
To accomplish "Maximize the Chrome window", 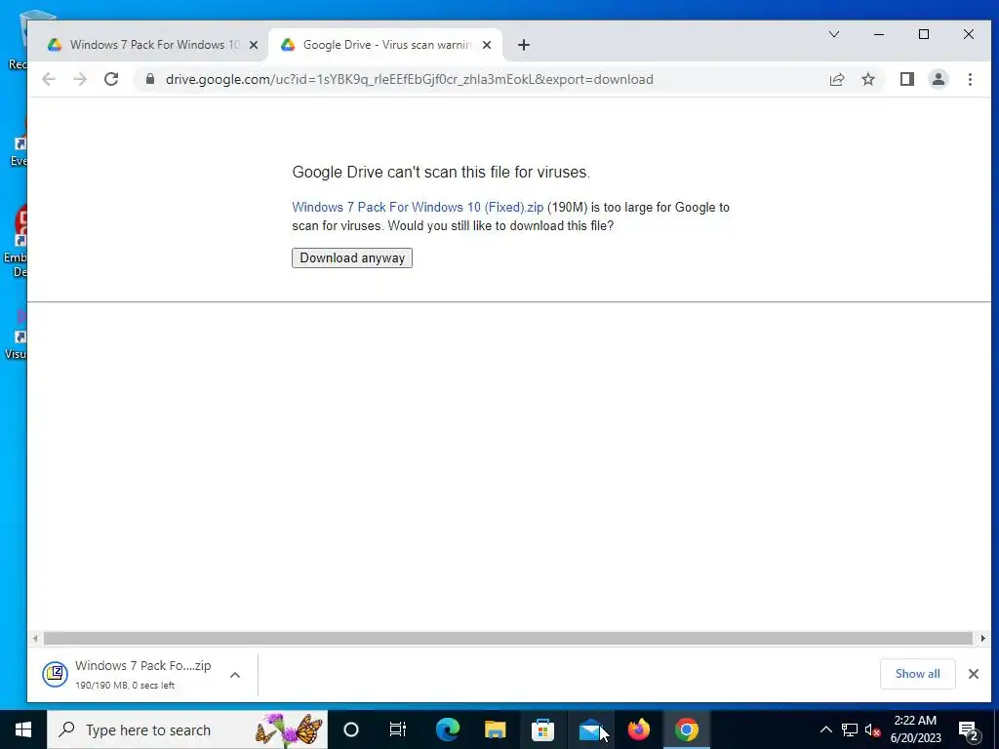I will coord(924,34).
